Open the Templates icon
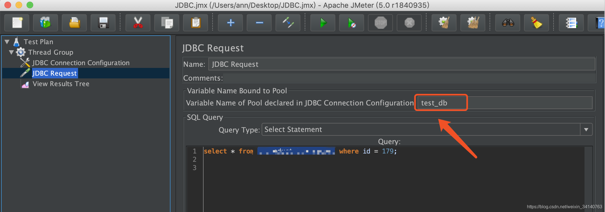This screenshot has height=212, width=605. (46, 23)
